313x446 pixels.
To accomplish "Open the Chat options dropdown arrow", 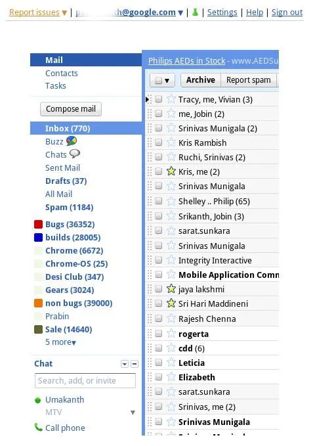I will tap(125, 364).
